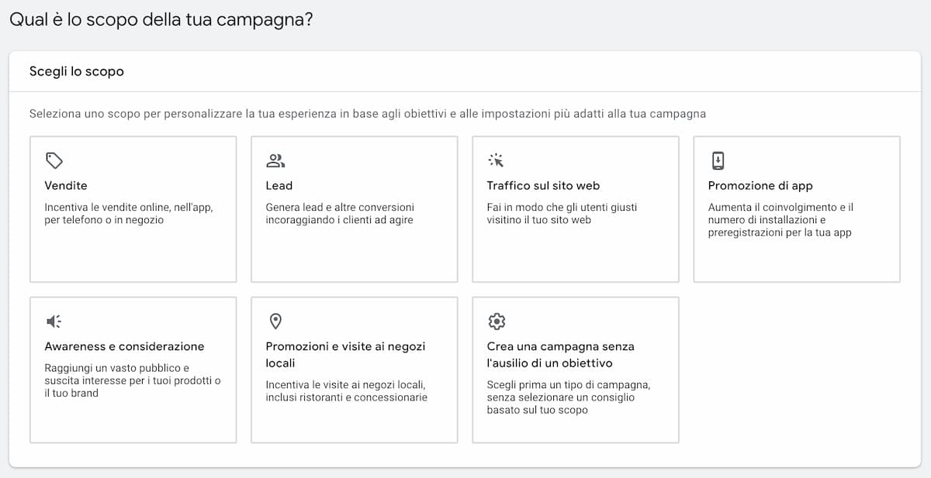Viewport: 931px width, 478px height.
Task: Click the description about restaurants and dealerships
Action: click(x=346, y=391)
